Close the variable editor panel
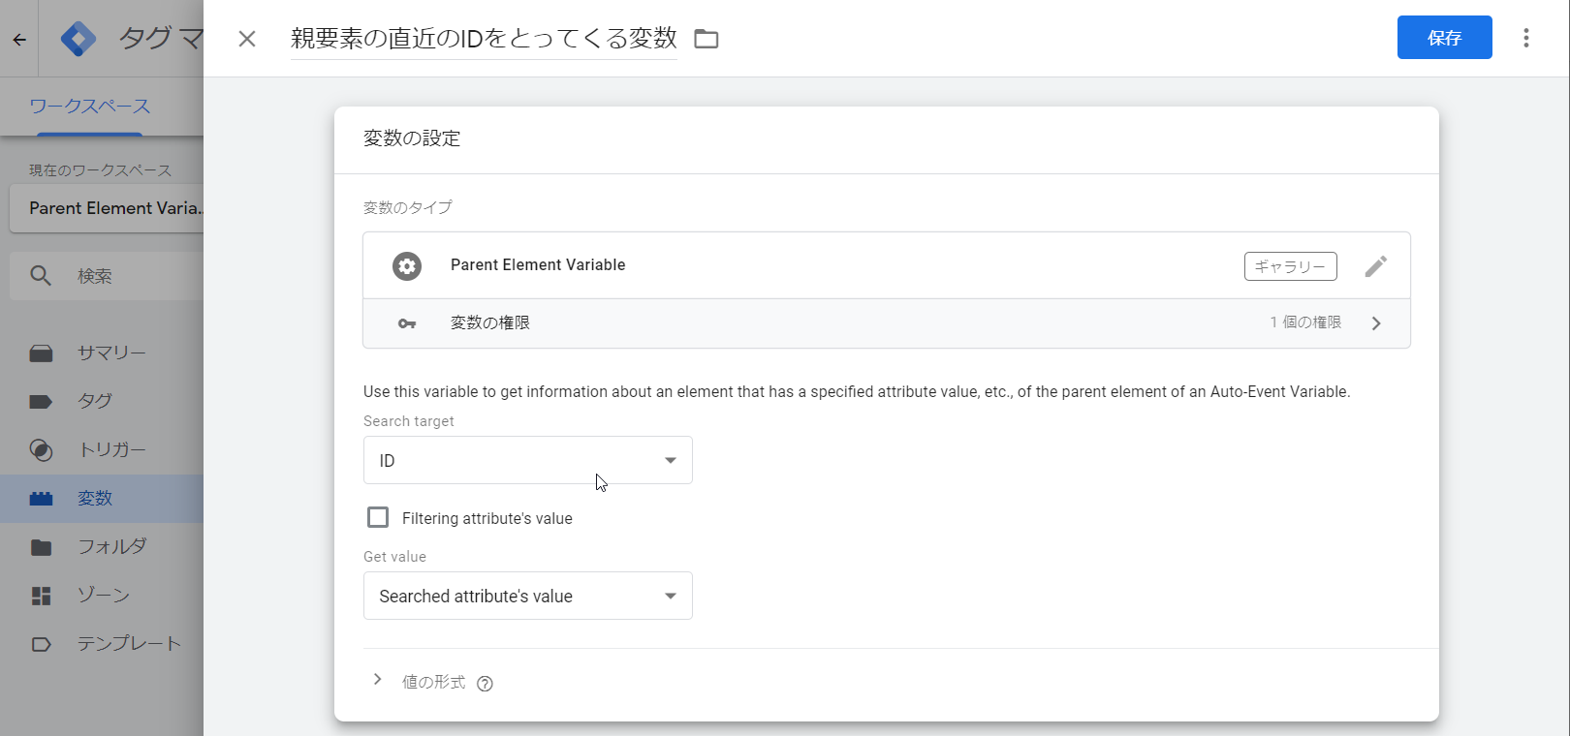This screenshot has height=736, width=1570. coord(247,39)
